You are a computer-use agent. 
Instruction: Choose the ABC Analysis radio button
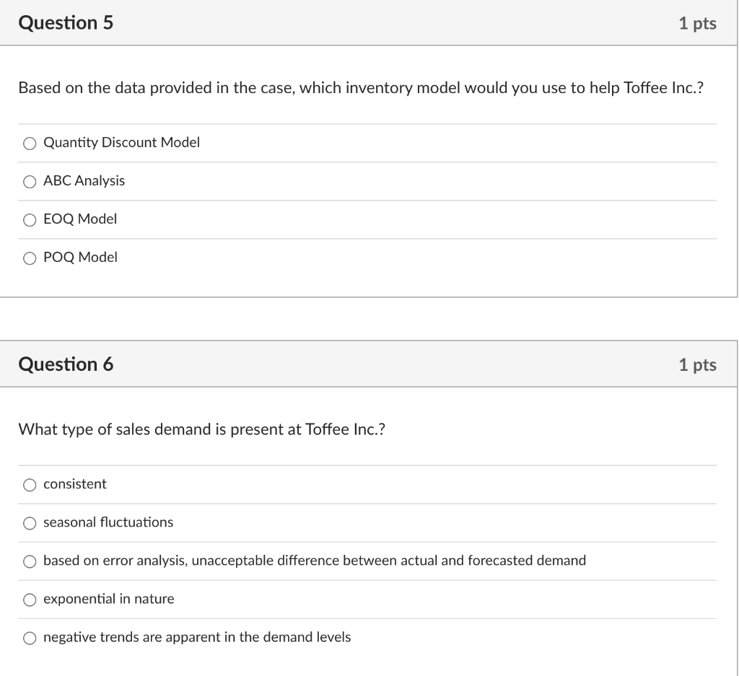[30, 182]
